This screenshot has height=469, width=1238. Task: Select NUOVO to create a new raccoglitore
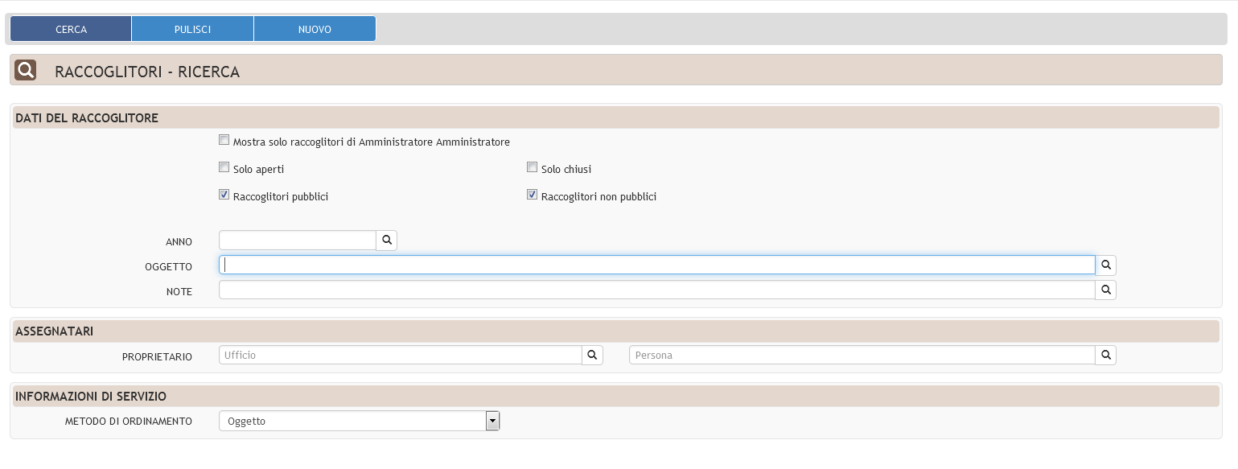315,29
